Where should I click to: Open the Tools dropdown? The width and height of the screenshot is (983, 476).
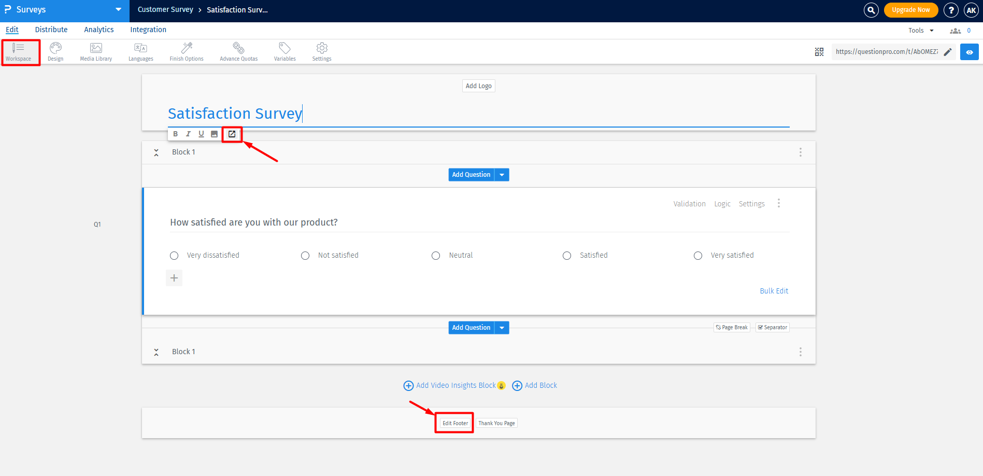(x=920, y=30)
